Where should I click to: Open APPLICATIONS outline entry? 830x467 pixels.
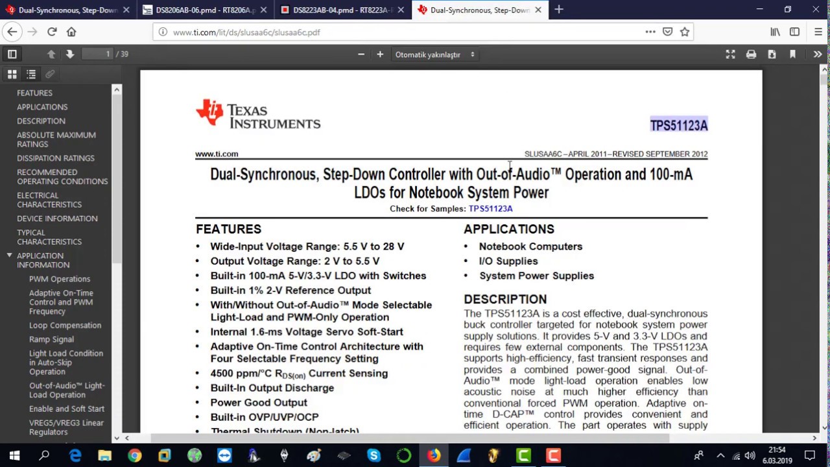pyautogui.click(x=42, y=107)
